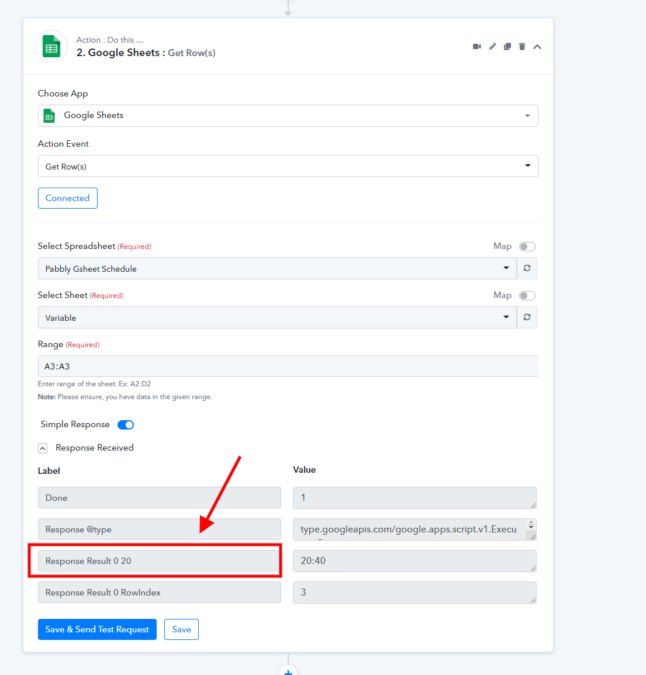
Task: Open the Pabbly Gsheet Schedule spreadsheet dropdown
Action: pyautogui.click(x=277, y=268)
